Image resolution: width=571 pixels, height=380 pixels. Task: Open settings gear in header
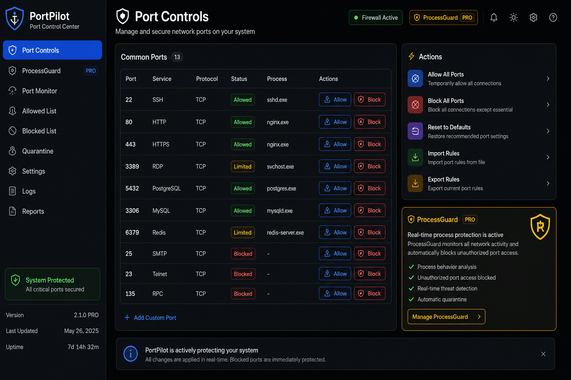[533, 17]
